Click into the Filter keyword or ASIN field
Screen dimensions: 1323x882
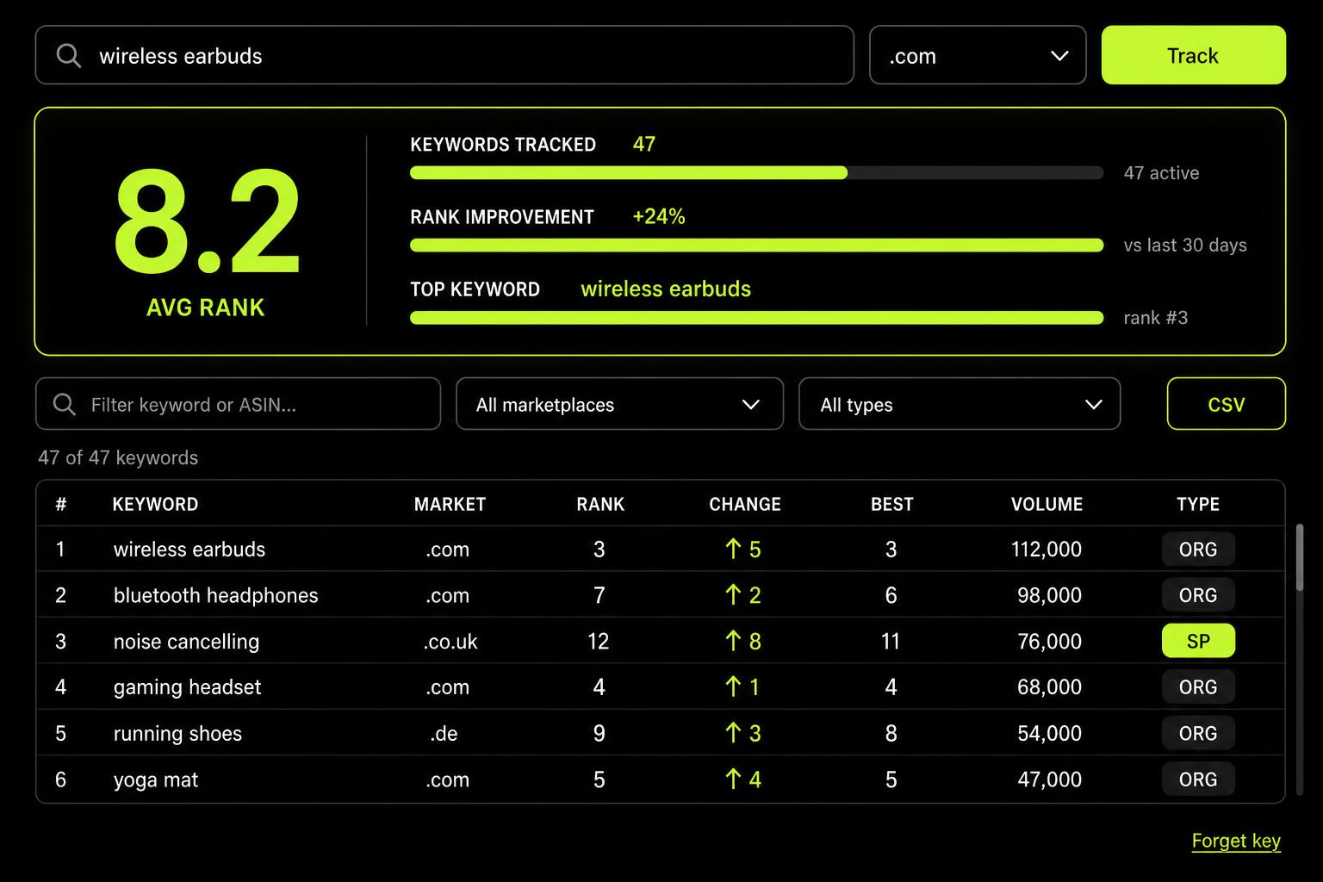tap(238, 404)
